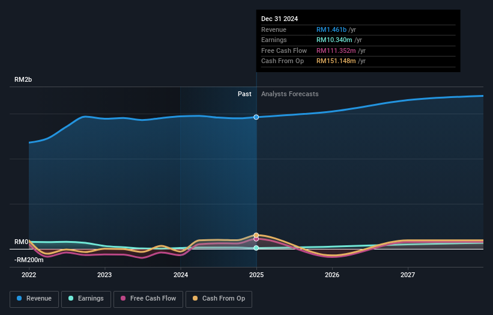Click the 2023 x-axis label

click(x=104, y=275)
